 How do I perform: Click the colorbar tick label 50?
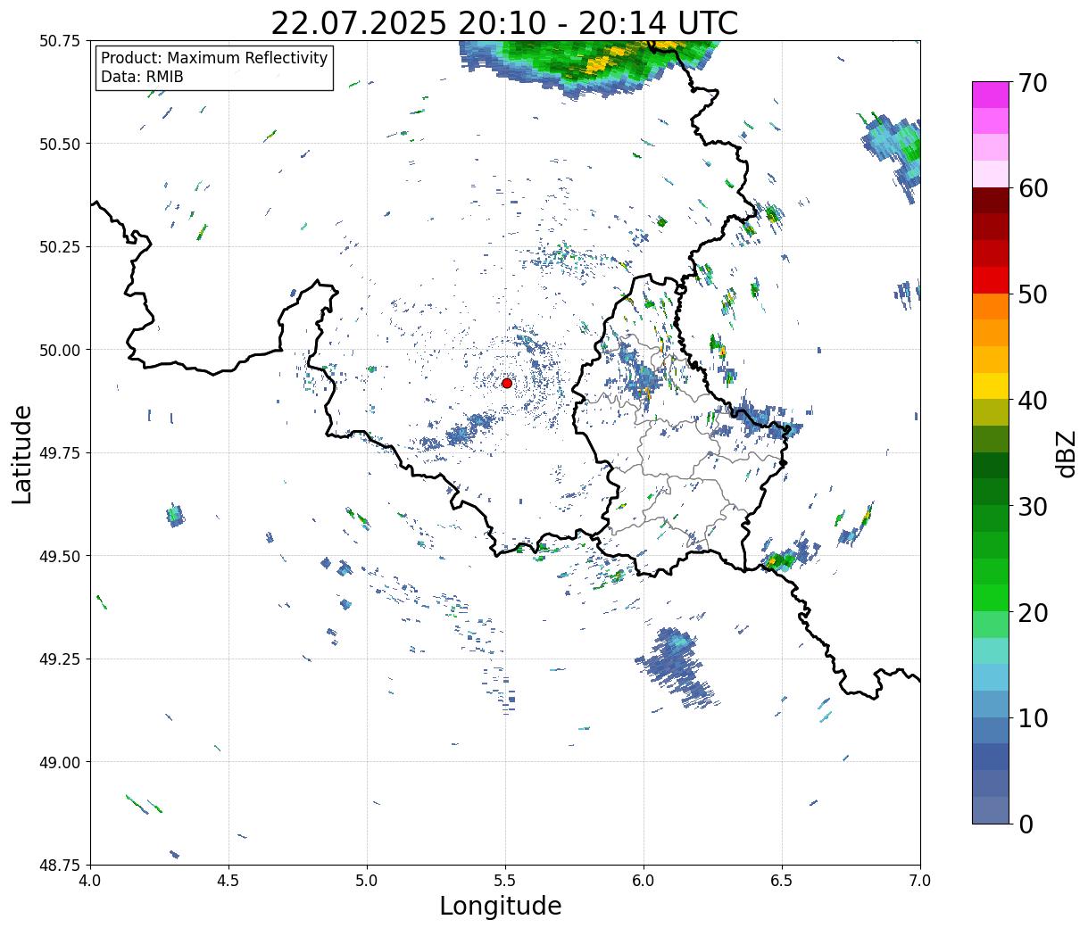point(1032,294)
